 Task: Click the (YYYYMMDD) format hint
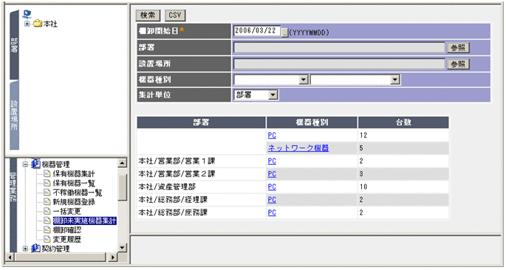[310, 33]
